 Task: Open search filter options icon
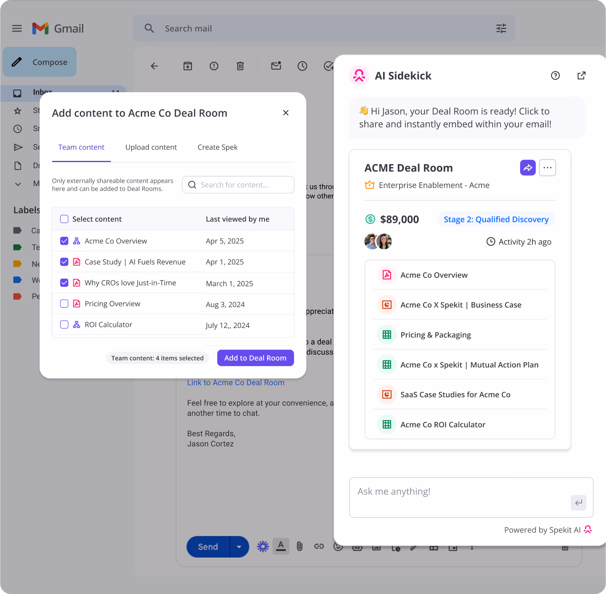point(501,29)
